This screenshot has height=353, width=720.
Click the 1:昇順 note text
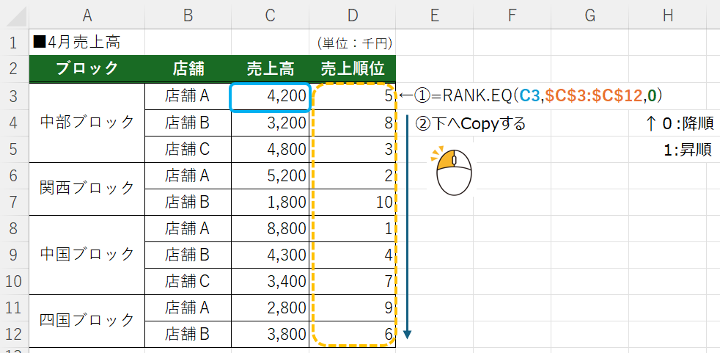point(686,150)
